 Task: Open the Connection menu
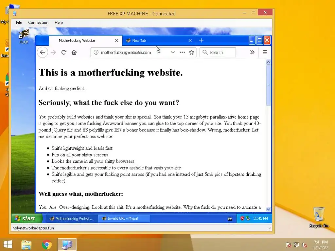38,23
